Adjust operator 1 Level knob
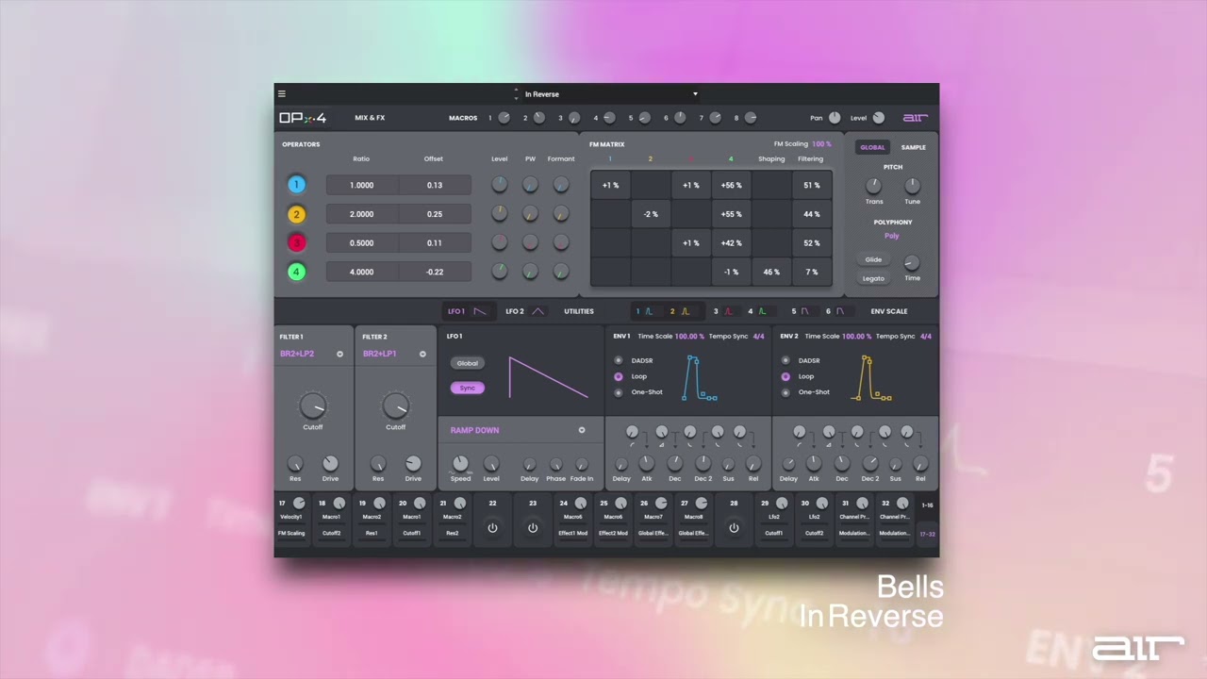The width and height of the screenshot is (1207, 679). coord(500,185)
